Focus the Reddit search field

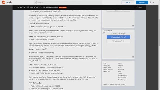pos(68,2)
